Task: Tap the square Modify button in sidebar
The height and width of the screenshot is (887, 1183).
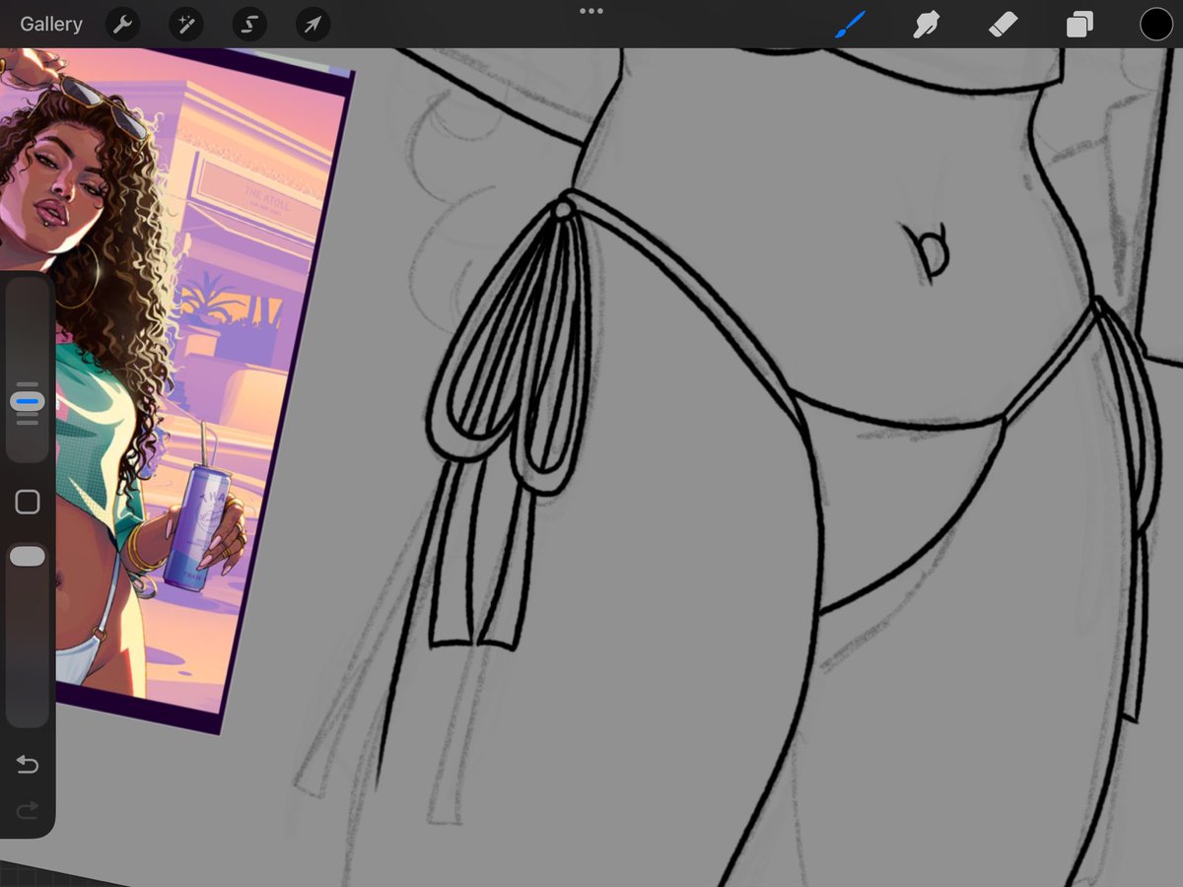Action: 28,503
